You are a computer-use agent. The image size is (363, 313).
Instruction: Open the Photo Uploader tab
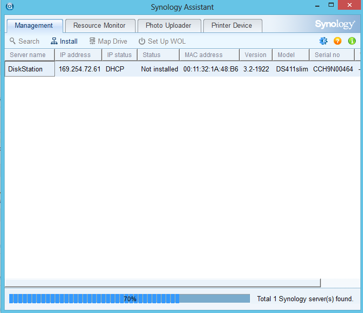(x=168, y=25)
